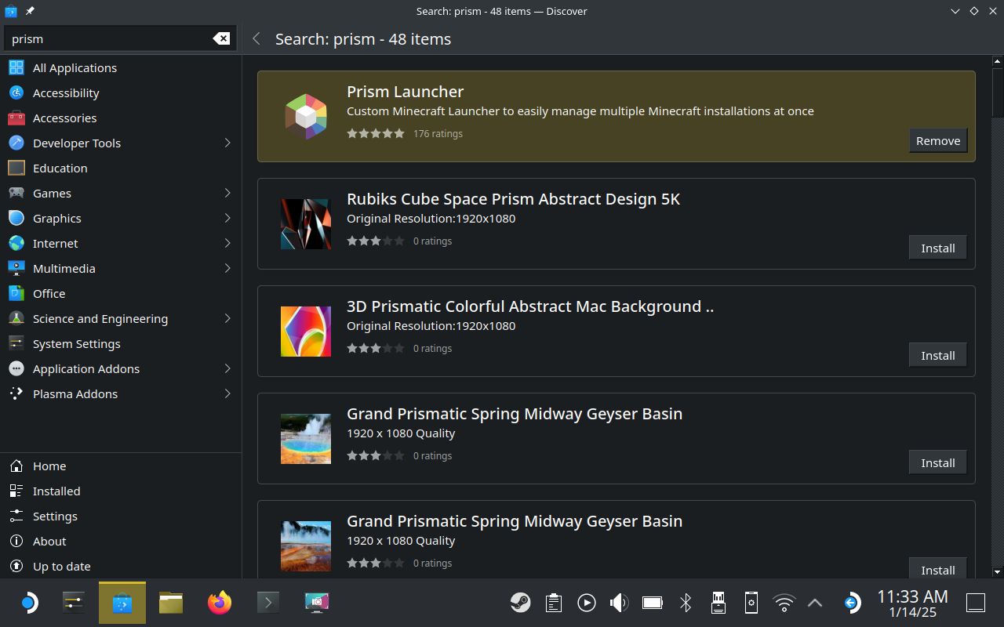Clear the search field text
Image resolution: width=1004 pixels, height=627 pixels.
point(221,38)
